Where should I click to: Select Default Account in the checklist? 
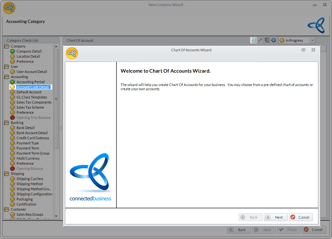pos(29,92)
